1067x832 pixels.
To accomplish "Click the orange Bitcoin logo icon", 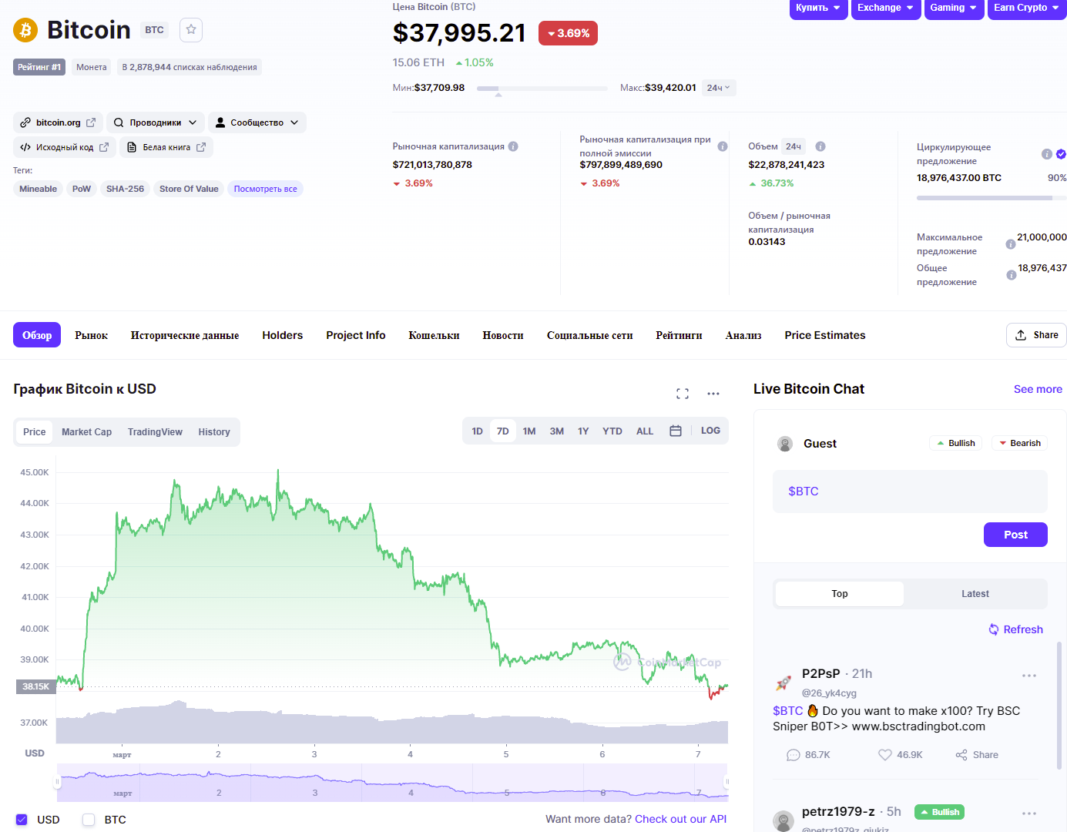I will tap(25, 30).
